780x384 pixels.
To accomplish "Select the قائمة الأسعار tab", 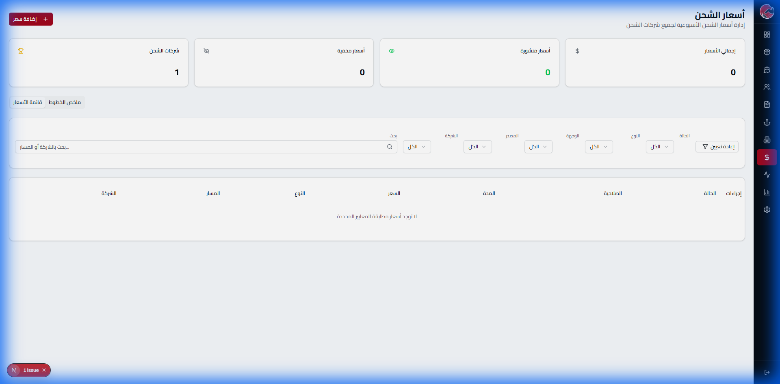I will [28, 102].
